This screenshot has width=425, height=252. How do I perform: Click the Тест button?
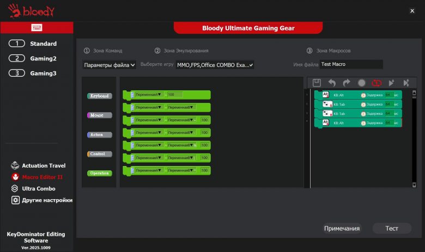pyautogui.click(x=392, y=229)
